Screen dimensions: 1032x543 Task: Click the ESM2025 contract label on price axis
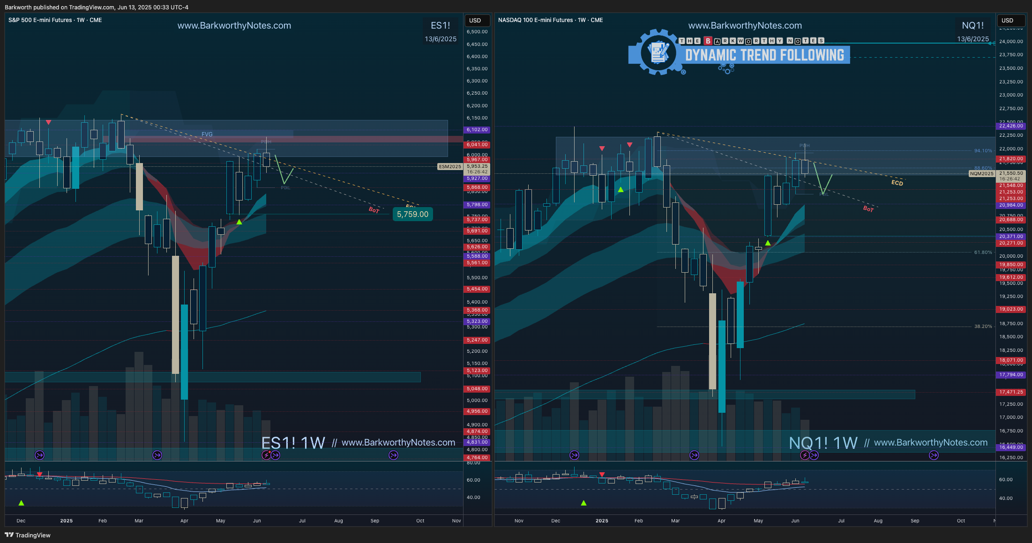[x=450, y=166]
